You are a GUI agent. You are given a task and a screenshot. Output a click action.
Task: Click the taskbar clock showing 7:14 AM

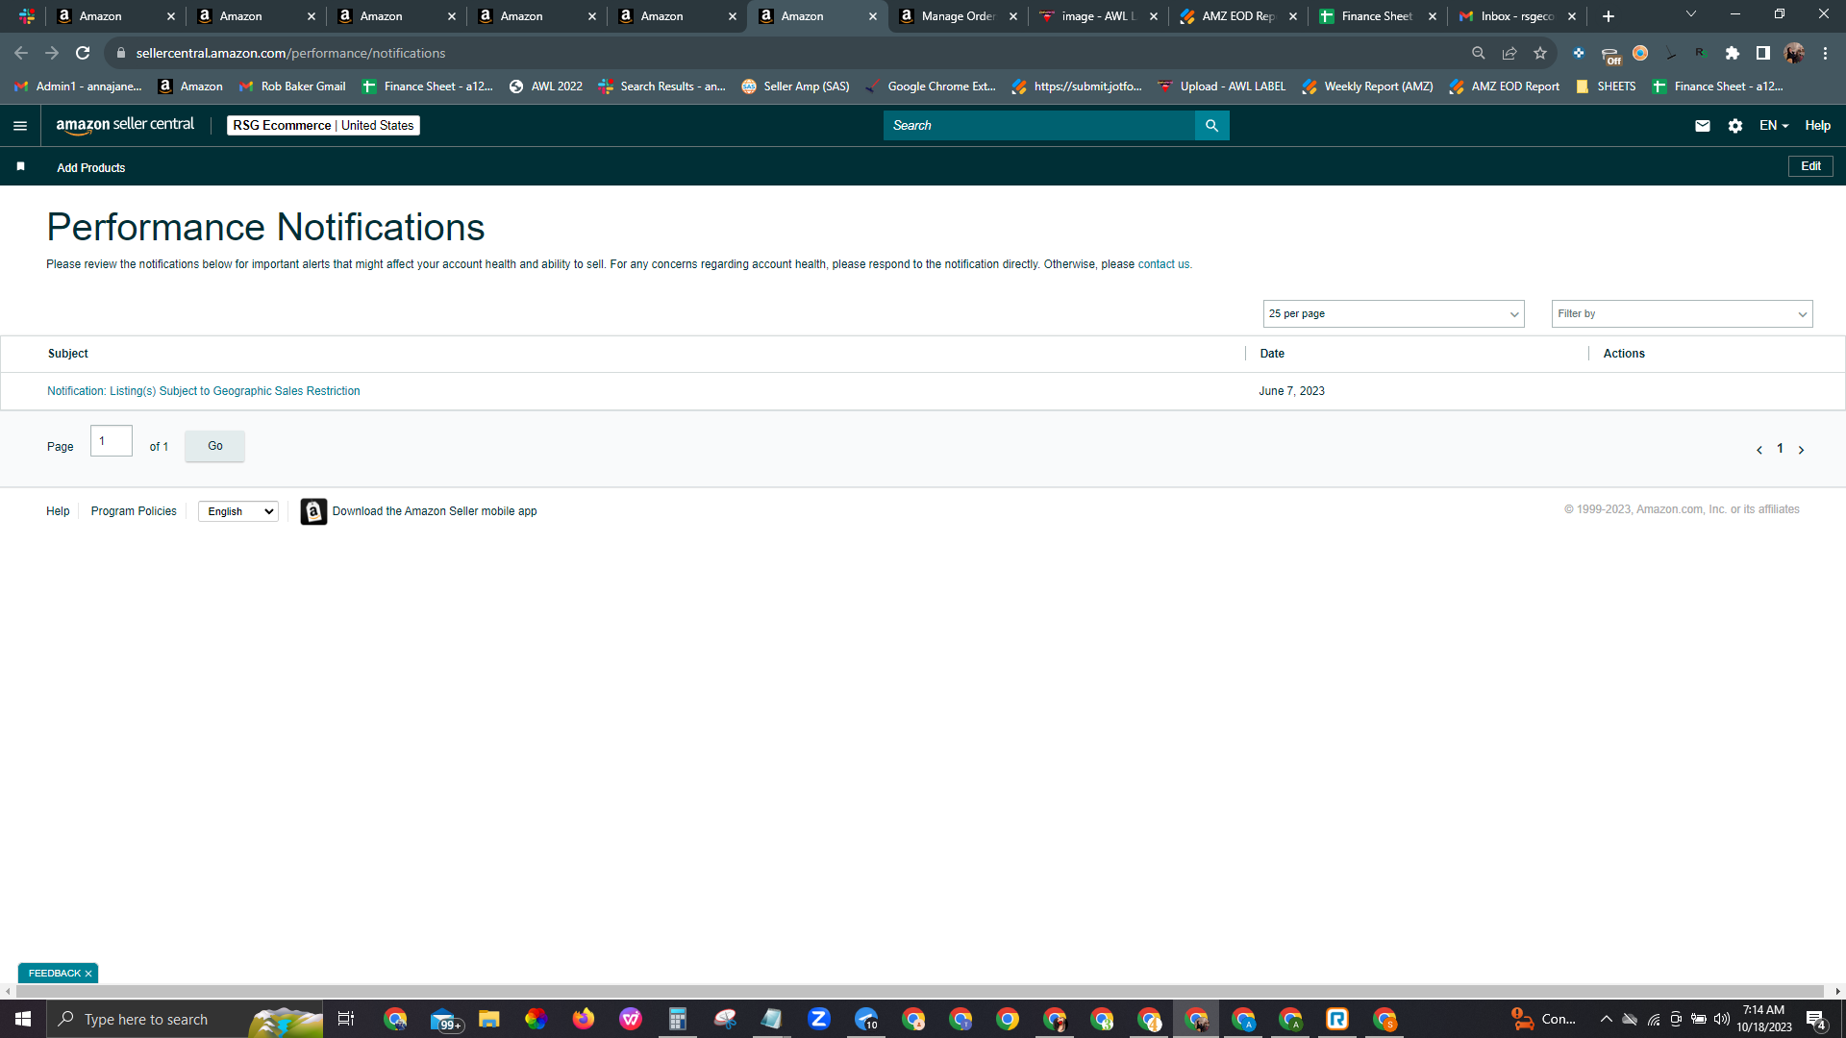pos(1763,1019)
